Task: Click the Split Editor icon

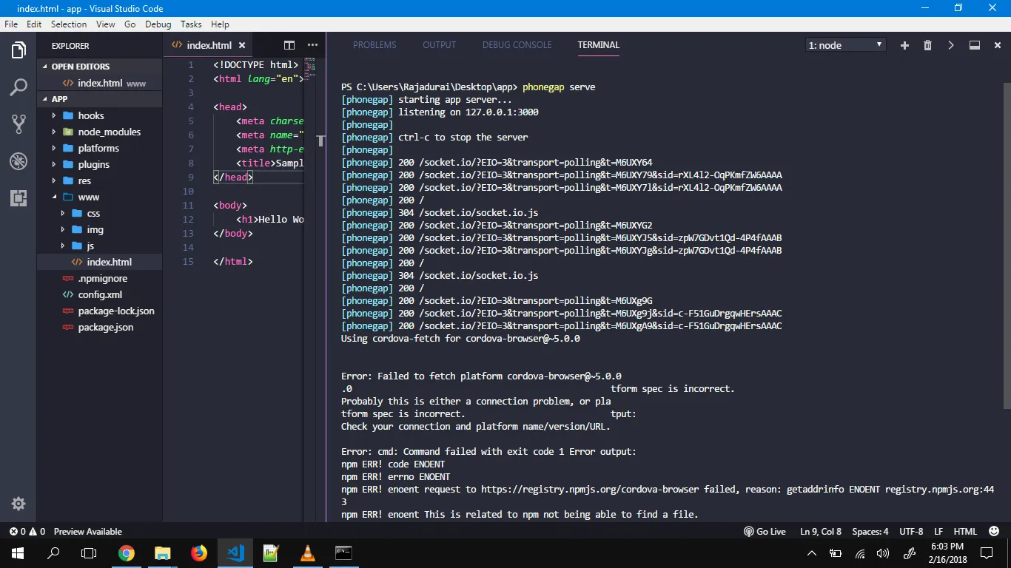Action: 289,45
